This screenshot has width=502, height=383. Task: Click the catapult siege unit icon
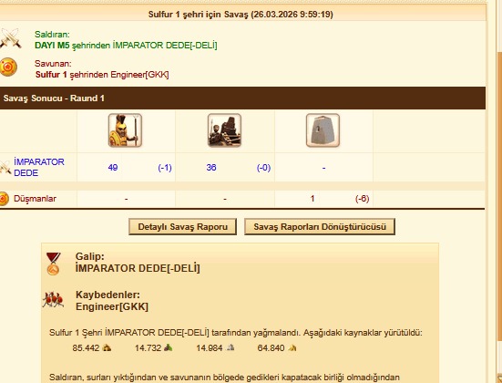pyautogui.click(x=224, y=130)
